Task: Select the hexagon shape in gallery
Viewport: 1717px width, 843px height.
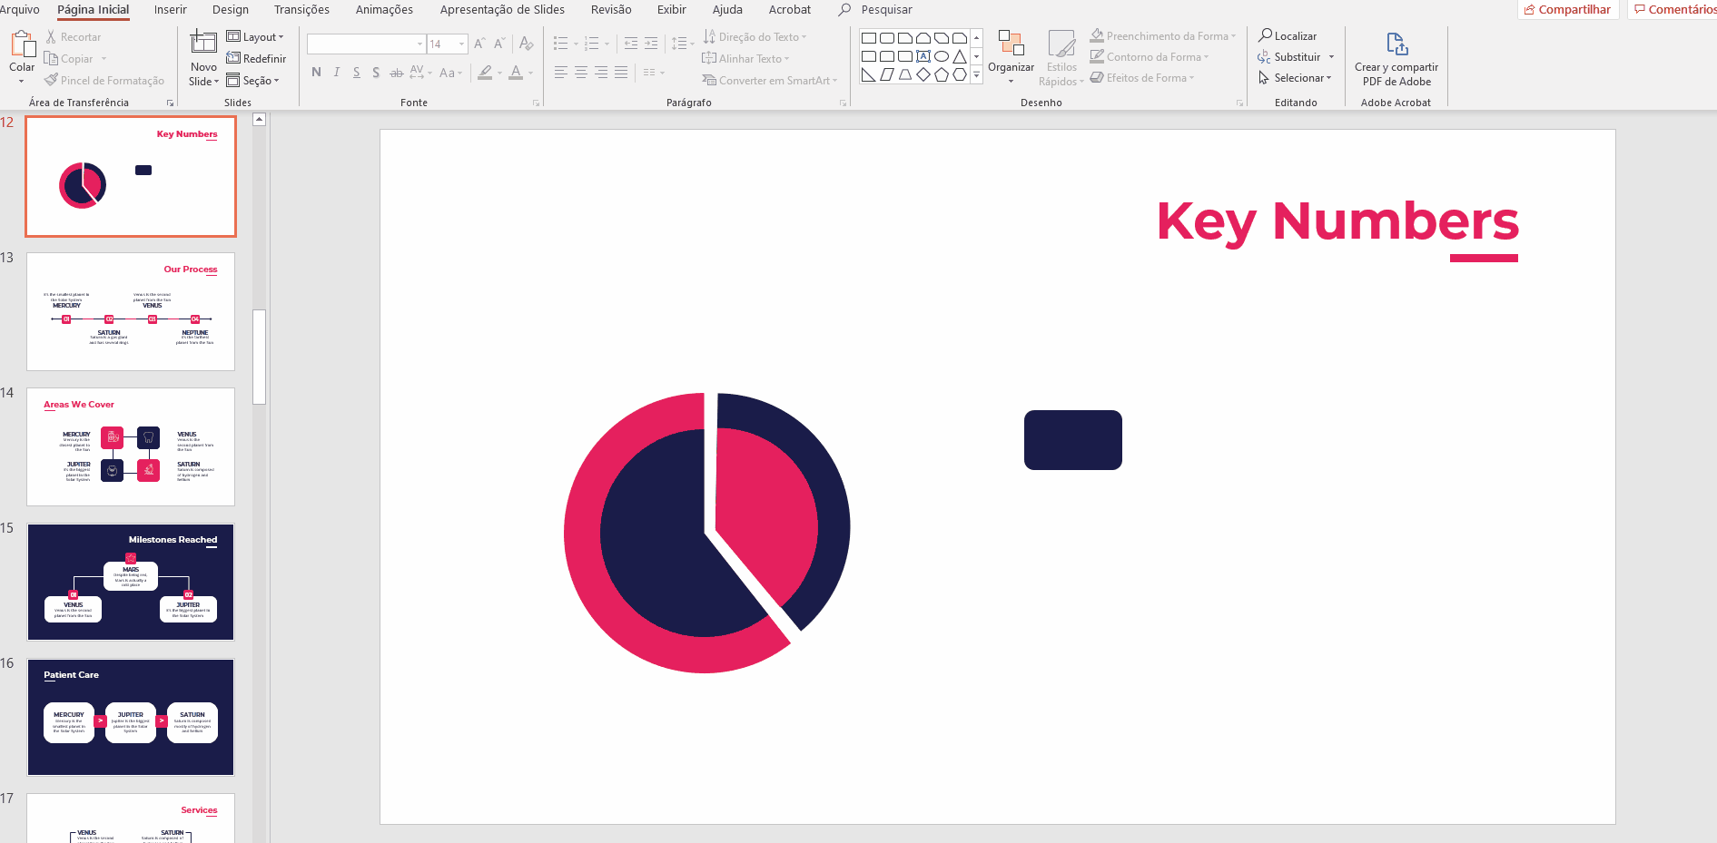Action: [960, 74]
